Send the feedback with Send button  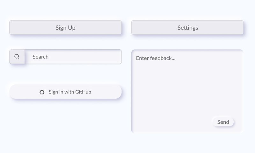pyautogui.click(x=223, y=122)
